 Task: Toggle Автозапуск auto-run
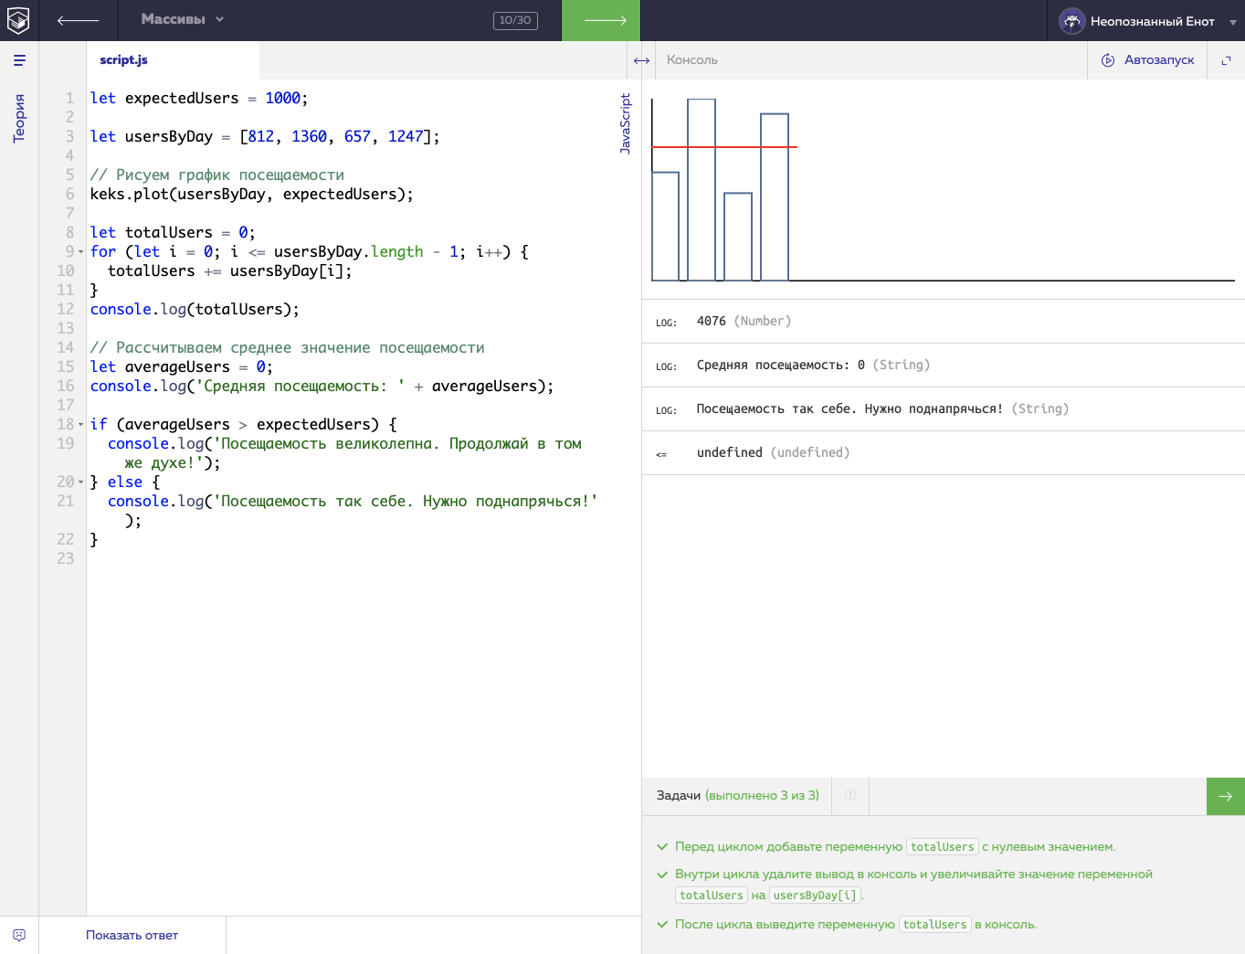tap(1147, 60)
